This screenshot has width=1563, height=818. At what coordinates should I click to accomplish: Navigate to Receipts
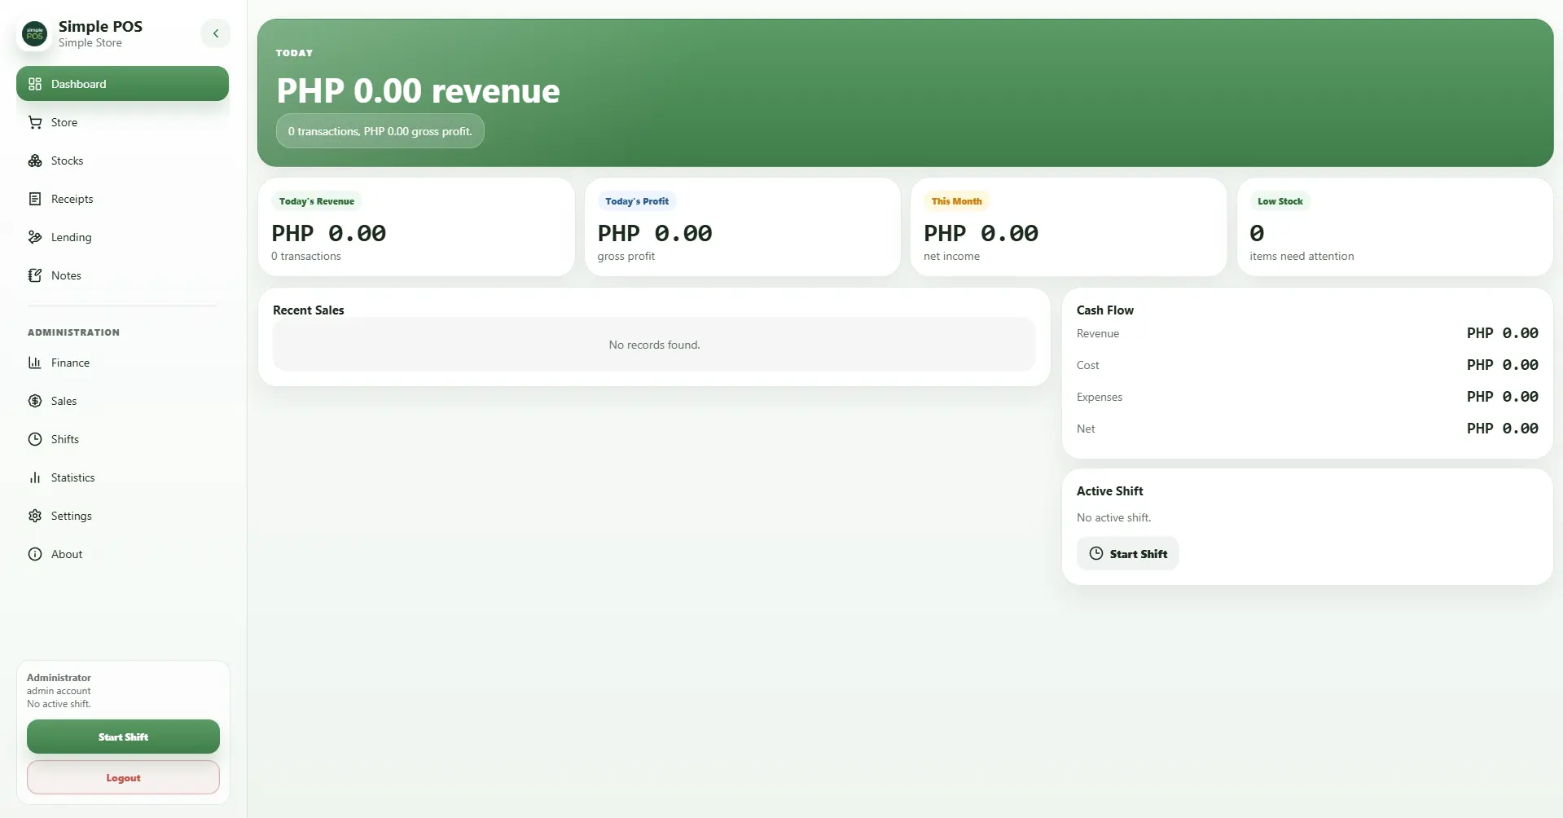(122, 199)
